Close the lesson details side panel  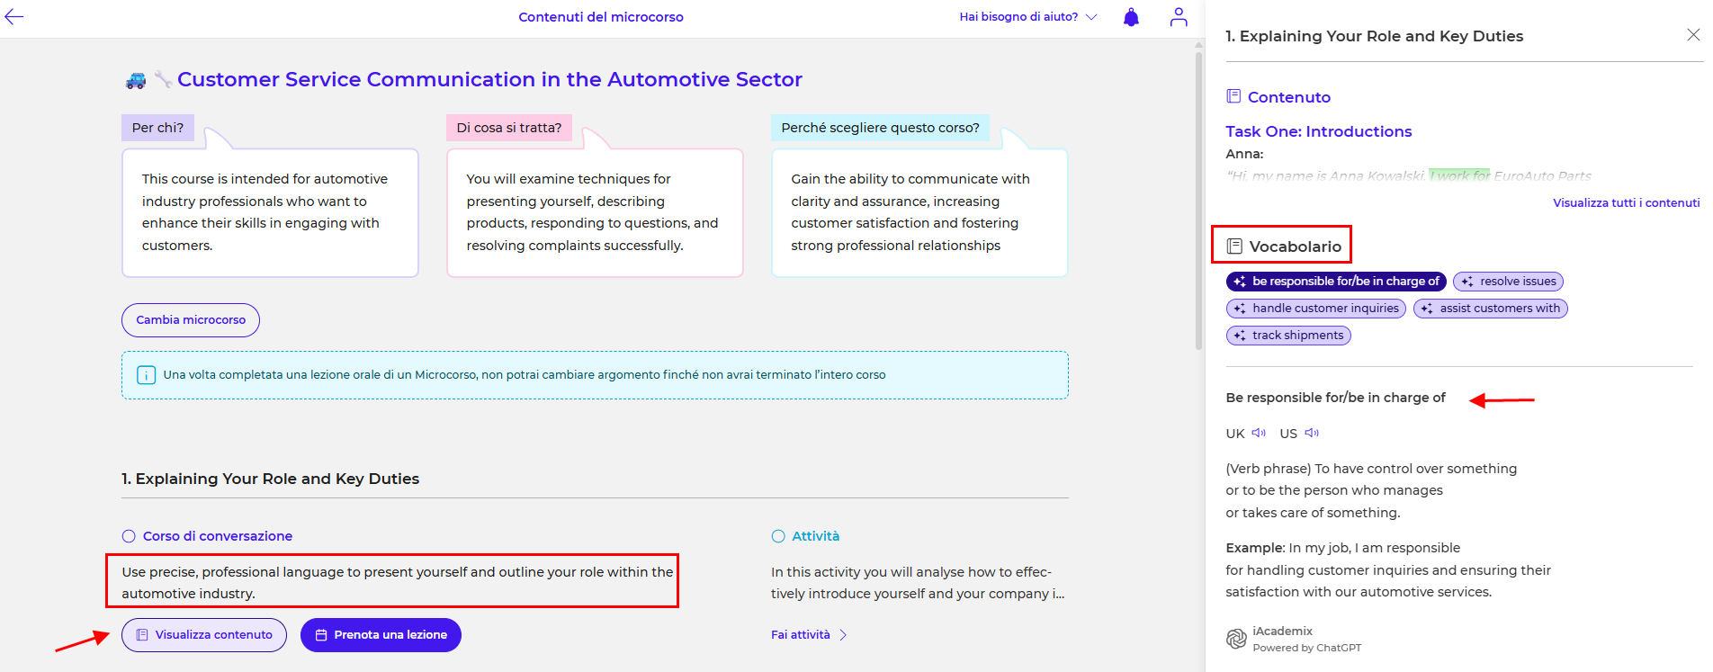pyautogui.click(x=1692, y=35)
